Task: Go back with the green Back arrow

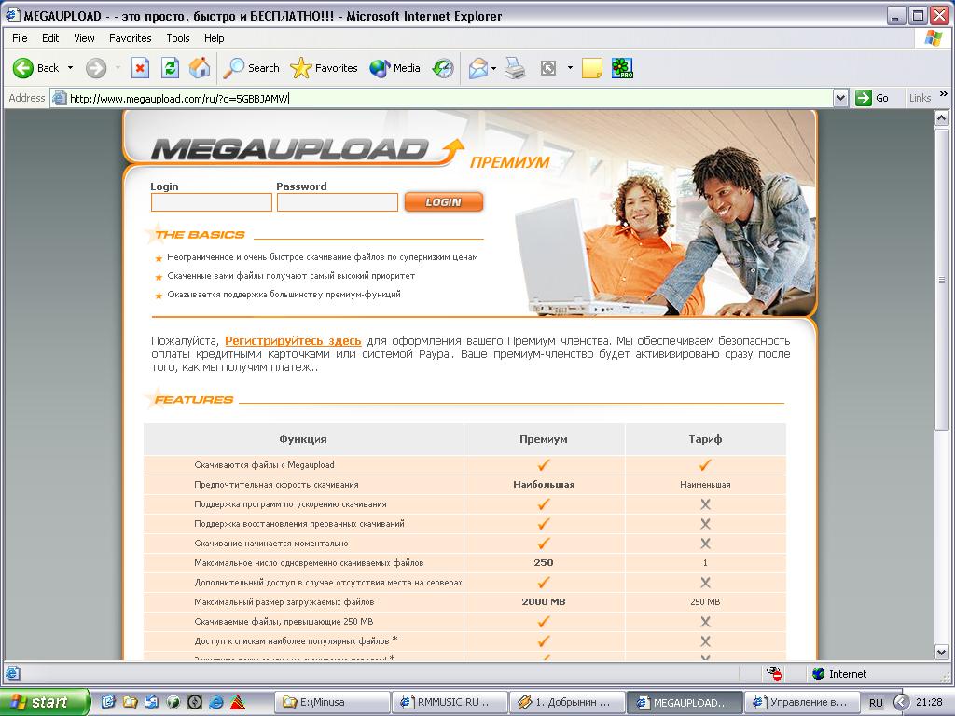Action: pyautogui.click(x=35, y=67)
